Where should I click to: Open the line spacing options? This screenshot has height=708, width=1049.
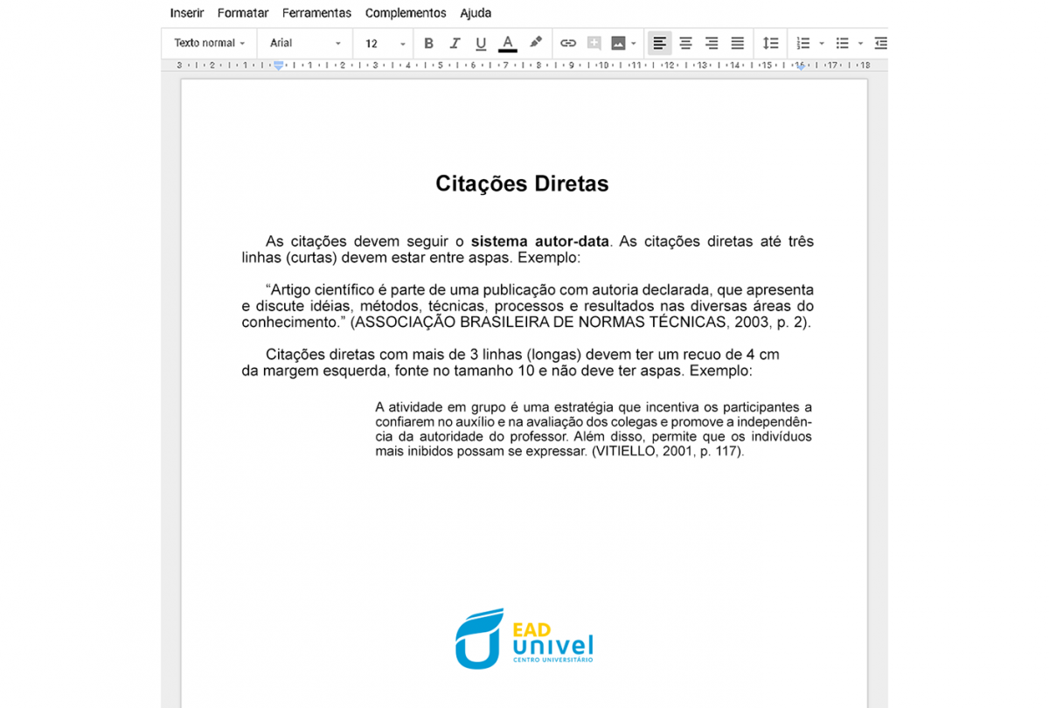(x=770, y=44)
